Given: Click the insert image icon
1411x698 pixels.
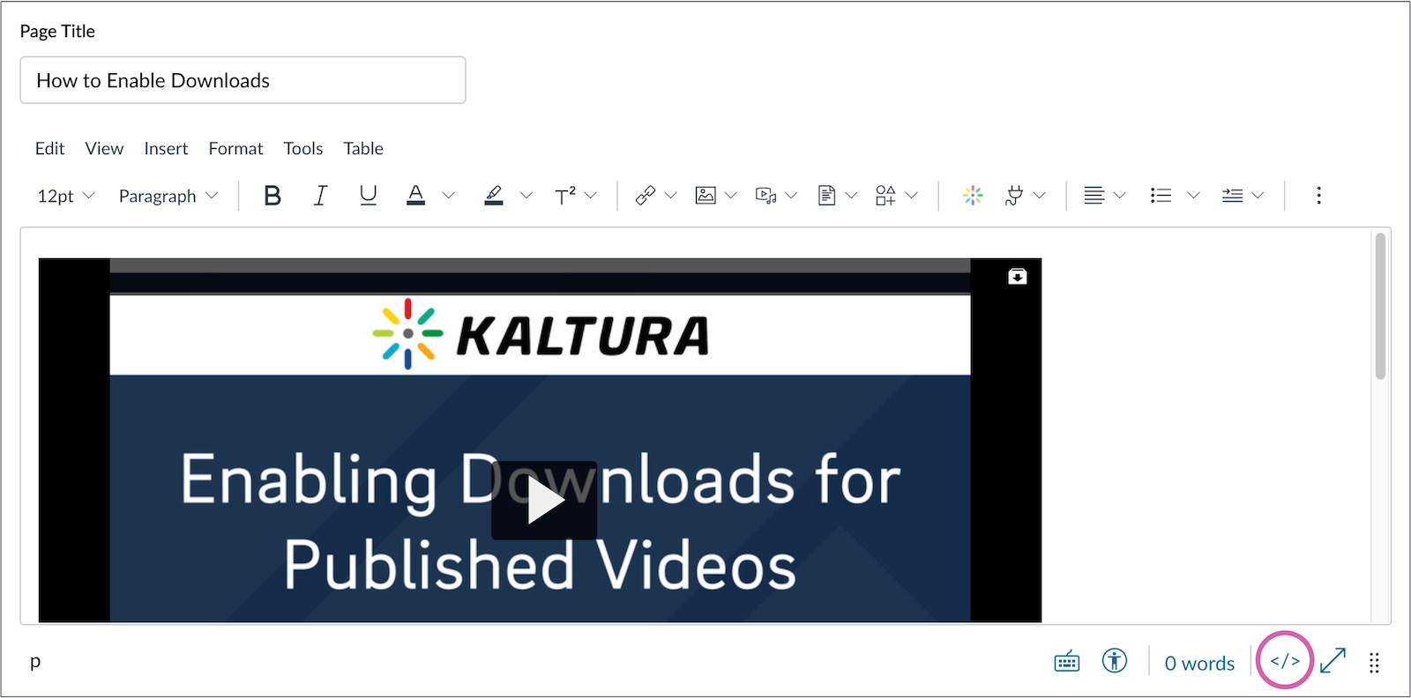Looking at the screenshot, I should point(705,196).
